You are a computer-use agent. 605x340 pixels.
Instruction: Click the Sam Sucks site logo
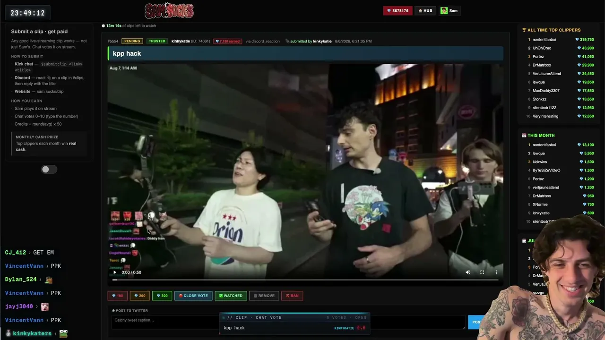[169, 10]
